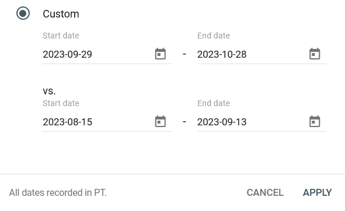Click the dash between 2023-09-29 and 2023-10-28
345x211 pixels.
coord(184,54)
